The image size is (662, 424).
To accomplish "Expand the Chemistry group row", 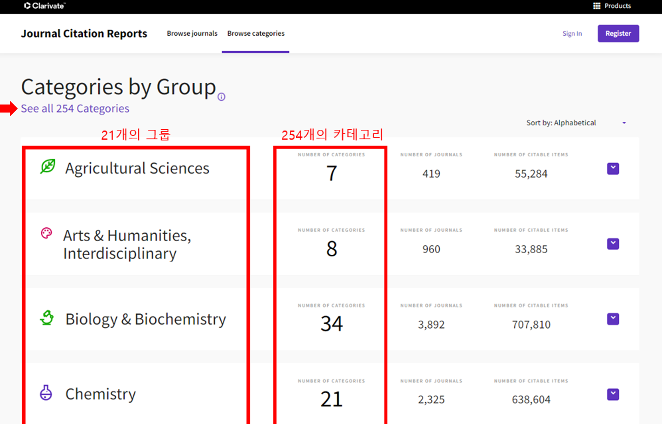I will coord(613,394).
